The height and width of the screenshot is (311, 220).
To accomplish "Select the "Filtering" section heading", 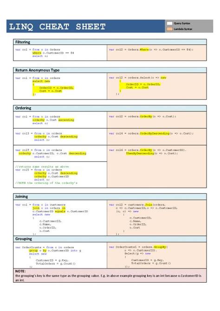I will coord(23,42).
